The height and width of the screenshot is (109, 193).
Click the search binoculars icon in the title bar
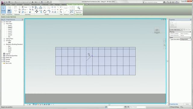coord(164,2)
